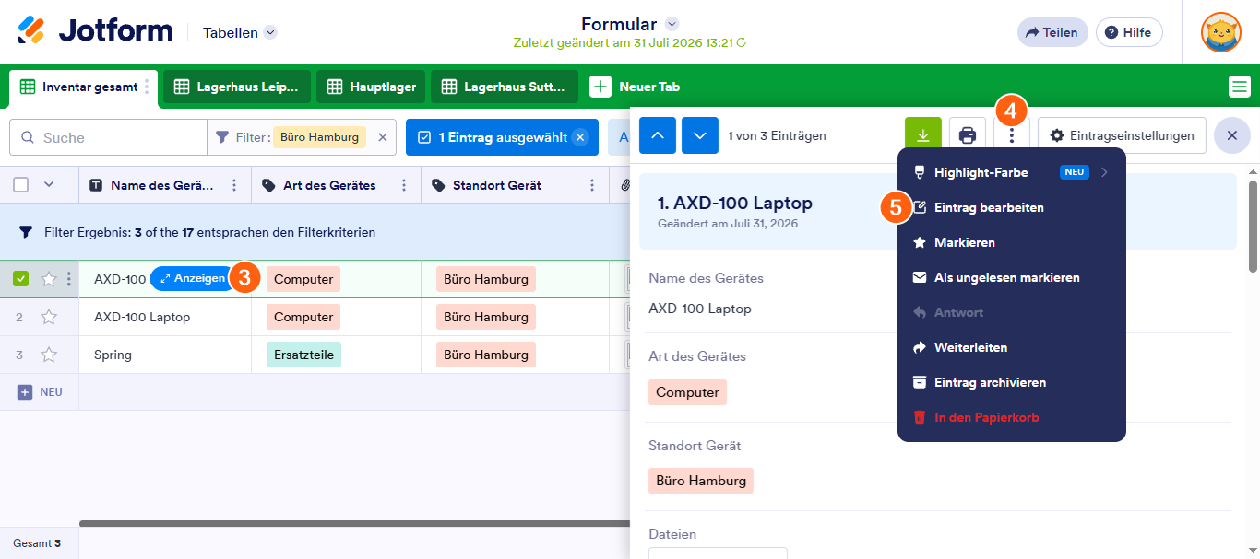Clear the 1 Eintrag ausgewählt selection

580,137
